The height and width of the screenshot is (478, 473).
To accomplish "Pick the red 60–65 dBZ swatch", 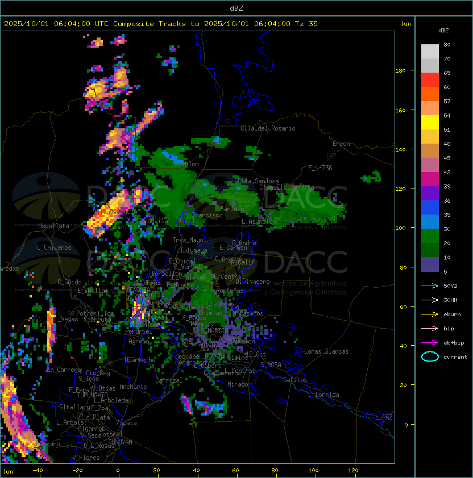I will (430, 80).
